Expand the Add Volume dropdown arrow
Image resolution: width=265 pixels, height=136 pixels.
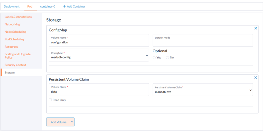point(72,122)
